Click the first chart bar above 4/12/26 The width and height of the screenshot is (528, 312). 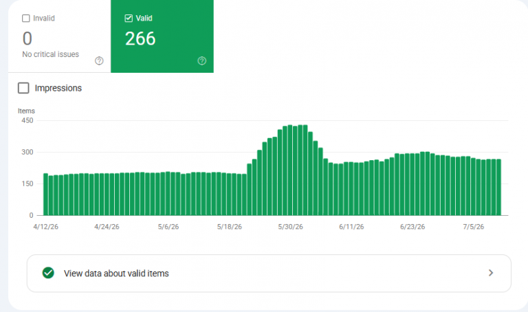click(46, 194)
